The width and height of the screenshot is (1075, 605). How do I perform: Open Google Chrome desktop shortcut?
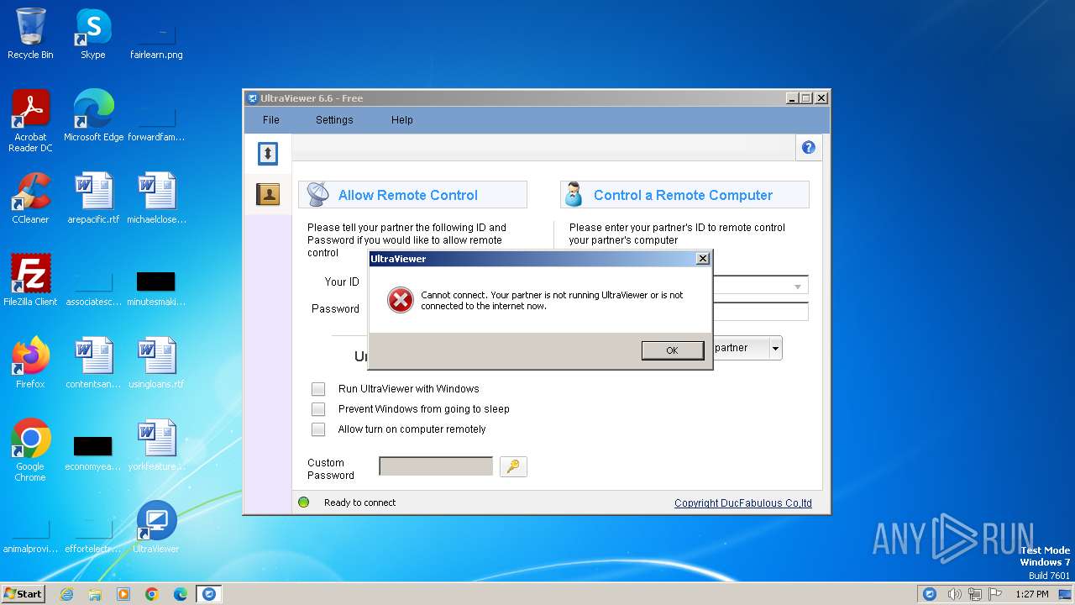(30, 450)
